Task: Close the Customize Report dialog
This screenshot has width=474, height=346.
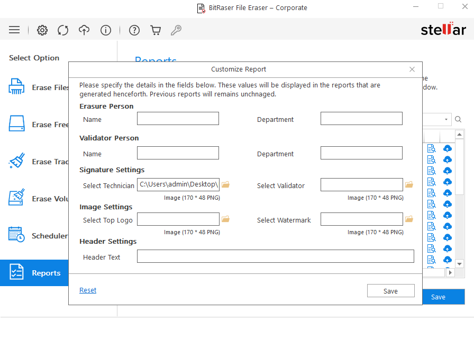Action: (412, 69)
